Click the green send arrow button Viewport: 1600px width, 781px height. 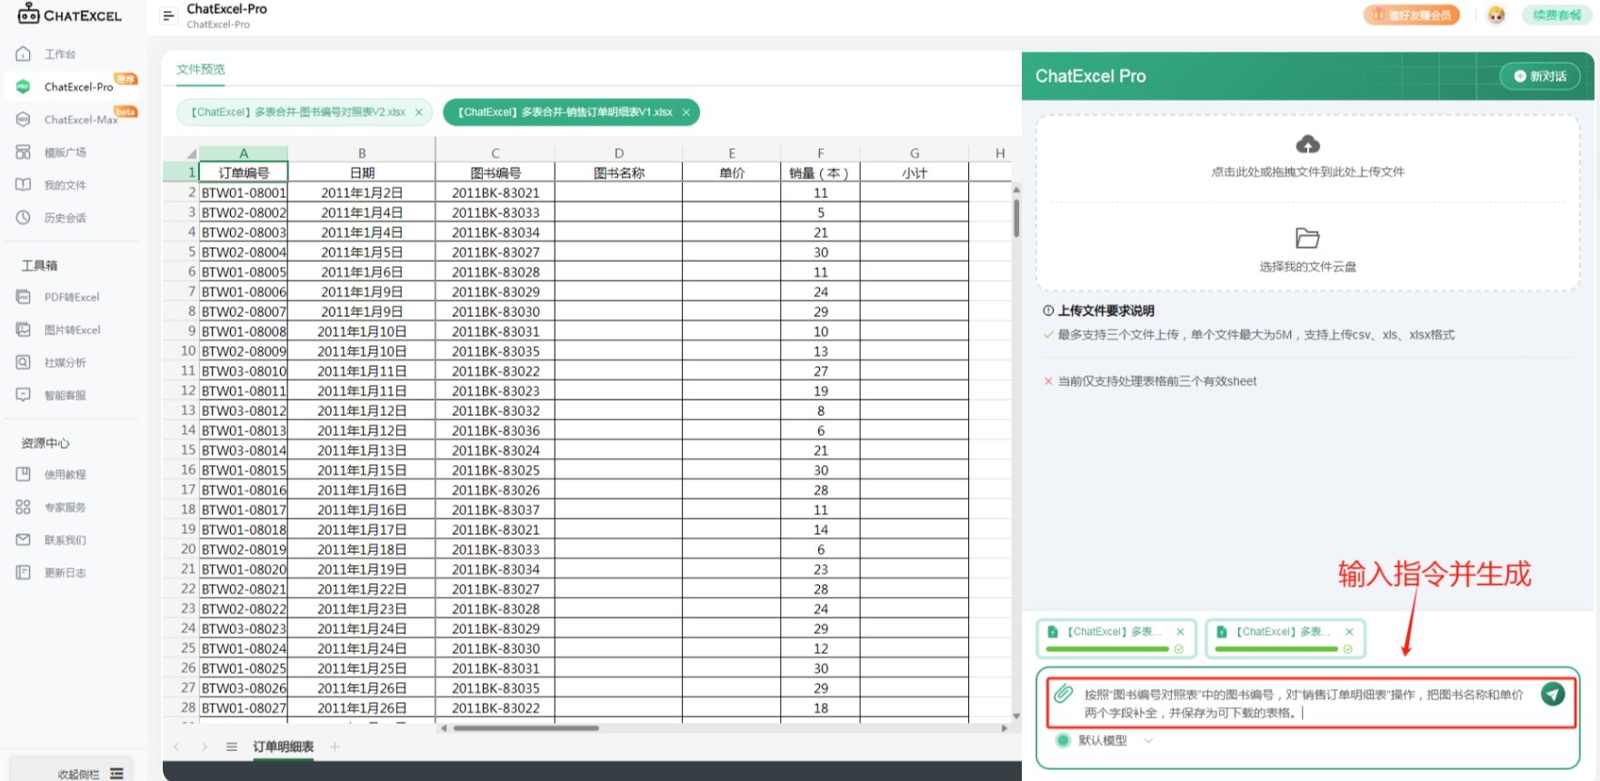click(x=1553, y=694)
